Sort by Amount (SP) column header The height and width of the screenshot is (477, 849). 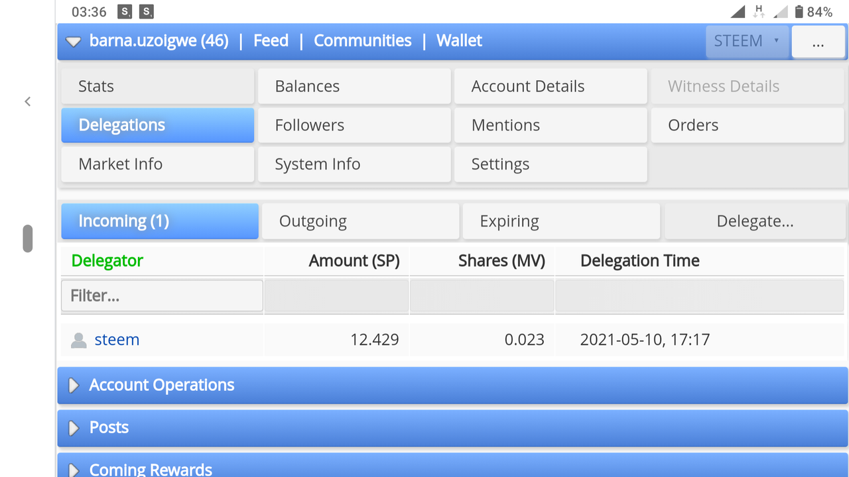click(354, 261)
